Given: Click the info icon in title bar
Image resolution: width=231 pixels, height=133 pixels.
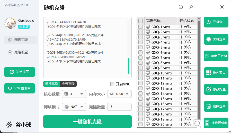Looking at the screenshot, I should tap(181, 7).
